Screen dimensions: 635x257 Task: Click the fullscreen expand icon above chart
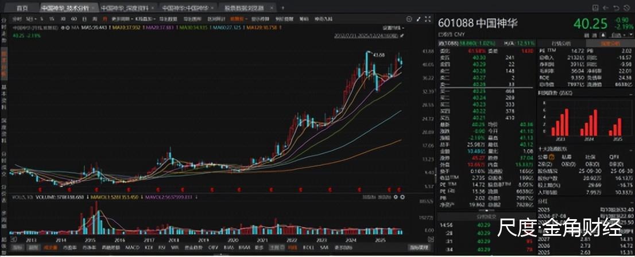tap(427, 18)
